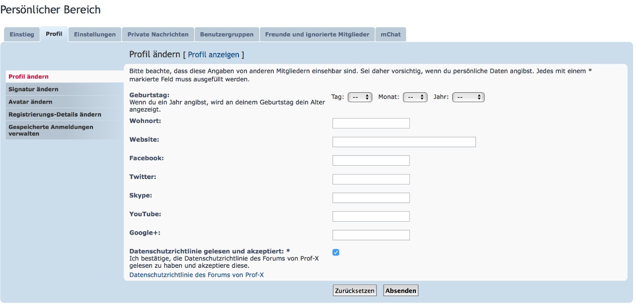Select Avatar ändern in the sidebar
Viewport: 636px width, 308px height.
tap(30, 102)
